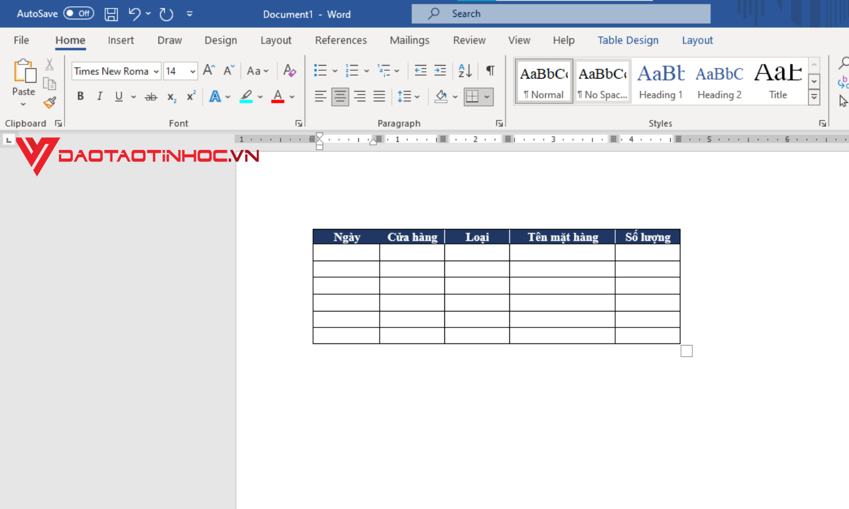Toggle AutoSave on
The height and width of the screenshot is (509, 849).
point(78,13)
